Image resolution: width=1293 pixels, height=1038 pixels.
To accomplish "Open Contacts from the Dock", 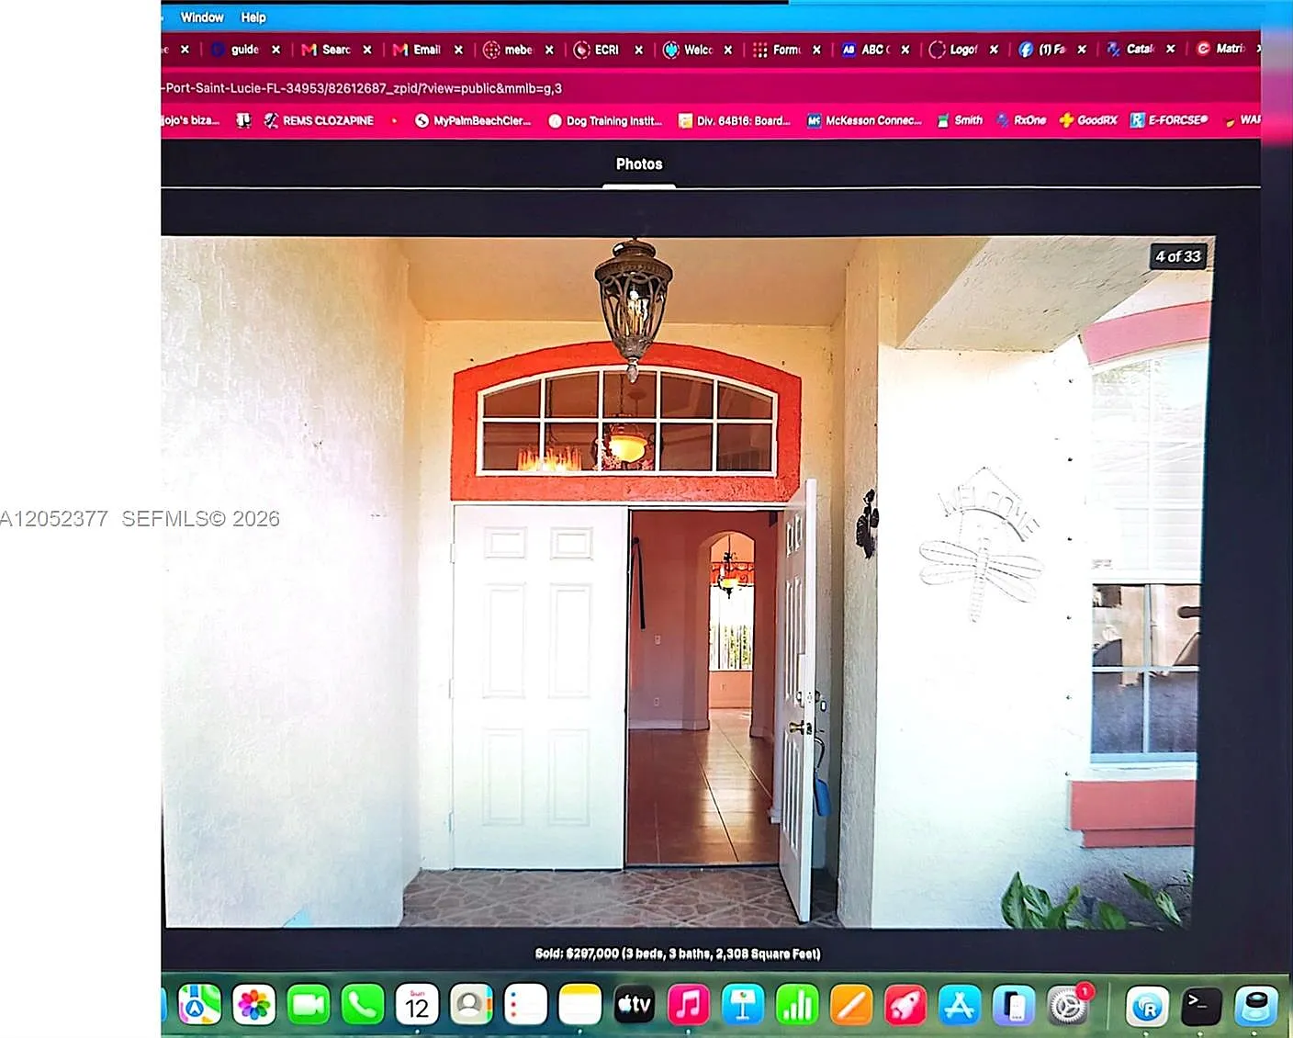I will pos(471,1005).
